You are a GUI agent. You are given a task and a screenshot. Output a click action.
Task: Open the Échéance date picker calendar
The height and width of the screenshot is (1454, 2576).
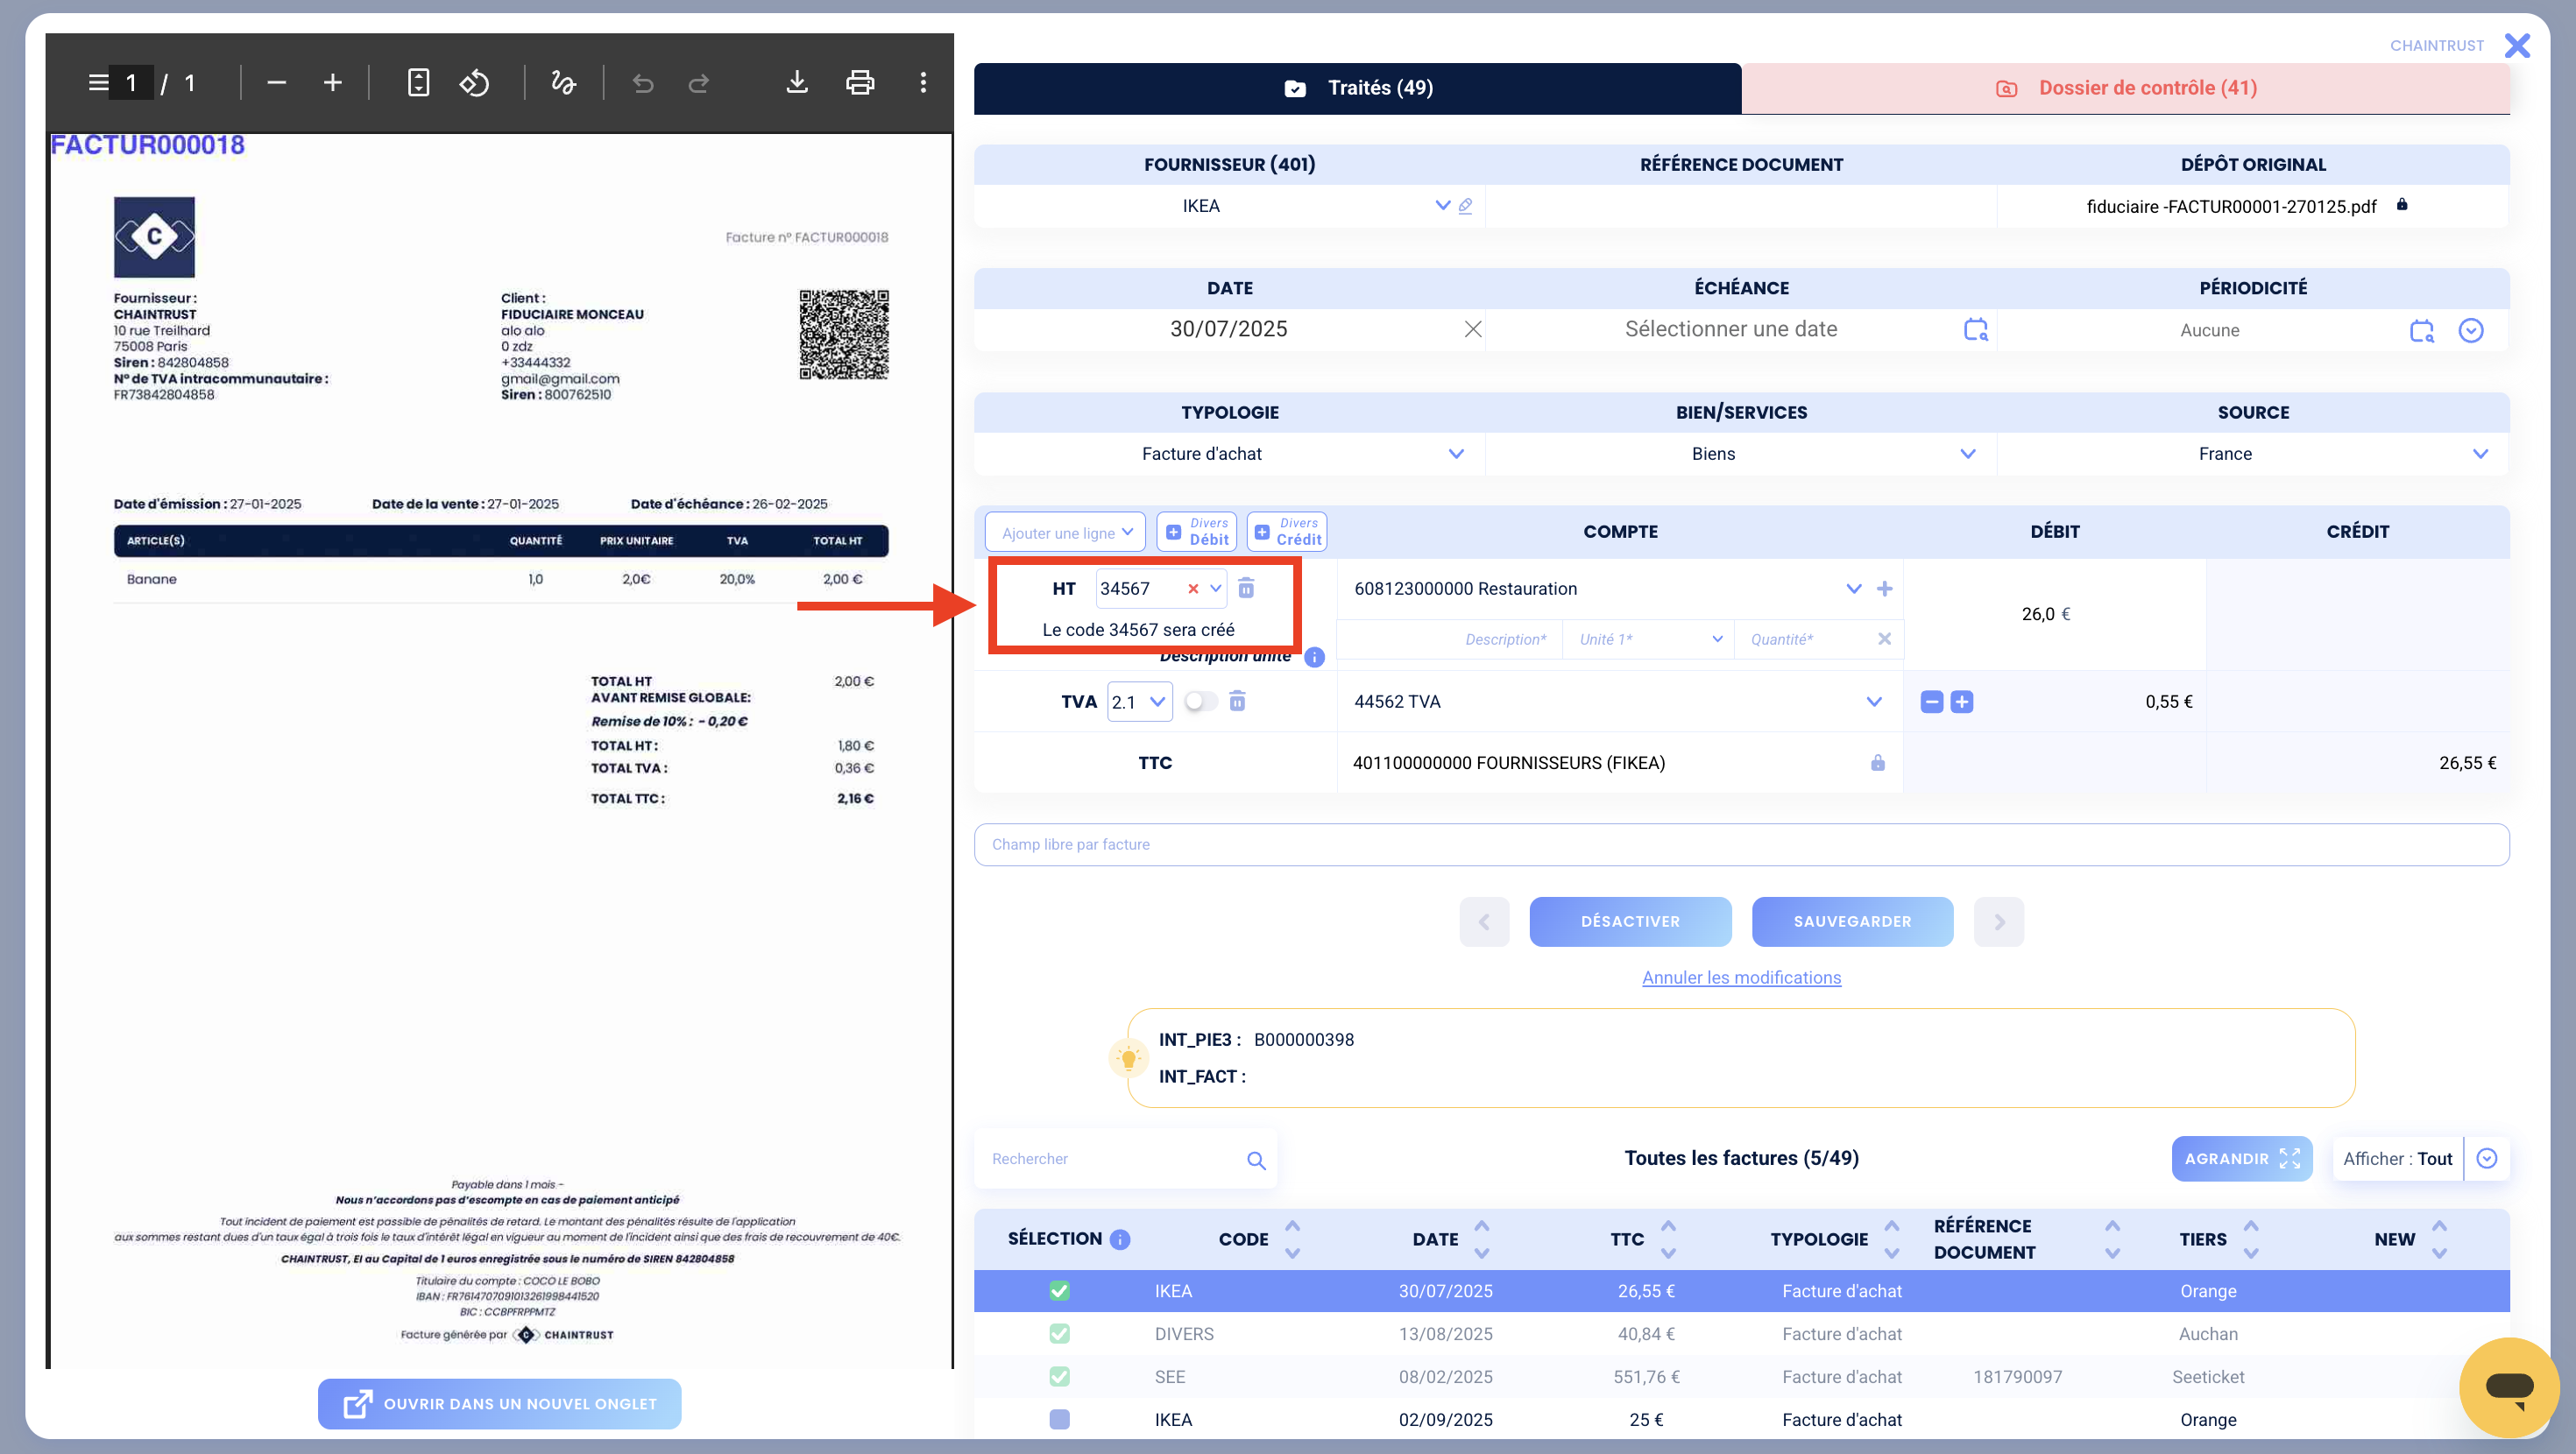[x=1975, y=329]
